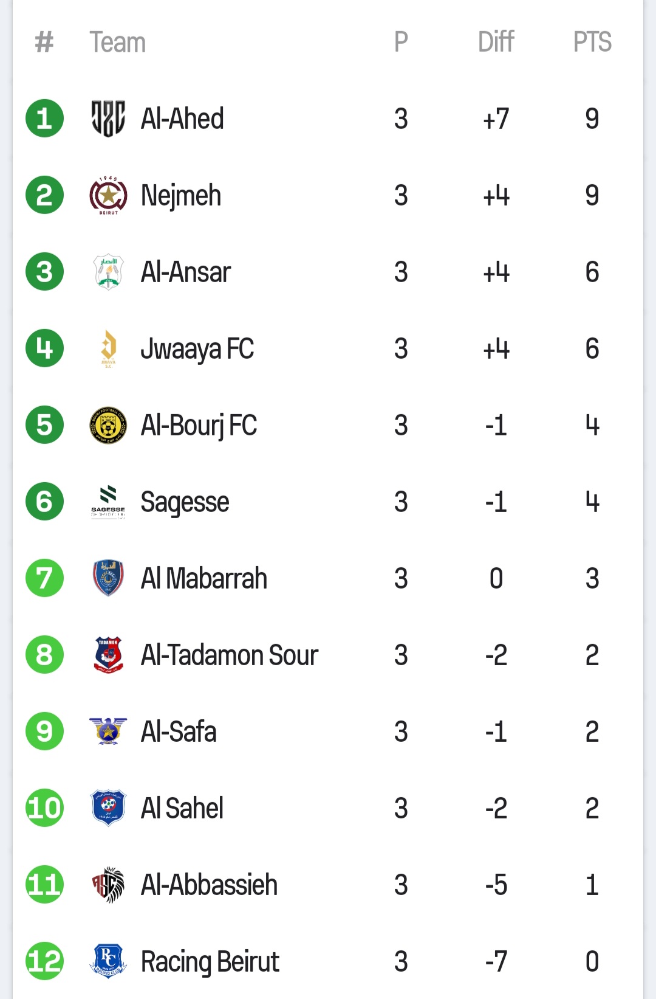656x999 pixels.
Task: Click the Al-Tadamon Sour crest
Action: pyautogui.click(x=108, y=655)
